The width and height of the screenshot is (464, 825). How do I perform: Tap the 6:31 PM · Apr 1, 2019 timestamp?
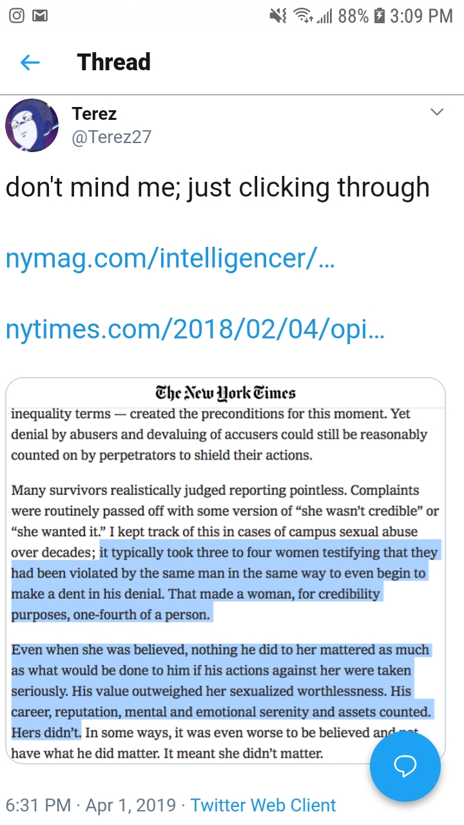click(x=90, y=805)
